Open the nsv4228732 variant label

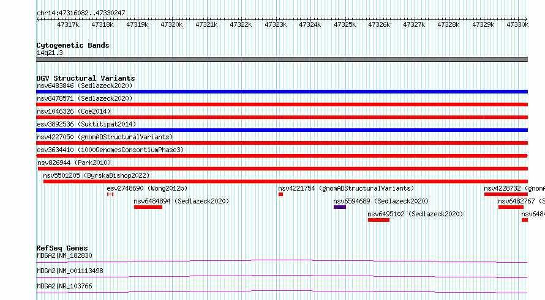pos(514,188)
